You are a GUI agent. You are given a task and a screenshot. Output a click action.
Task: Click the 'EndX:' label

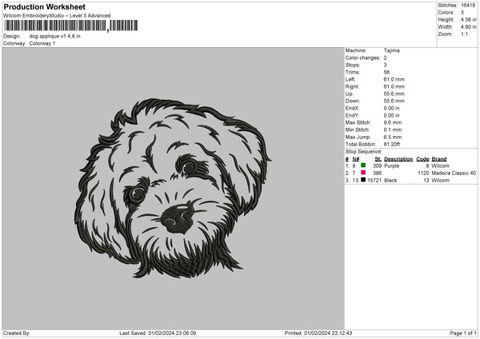coord(352,108)
